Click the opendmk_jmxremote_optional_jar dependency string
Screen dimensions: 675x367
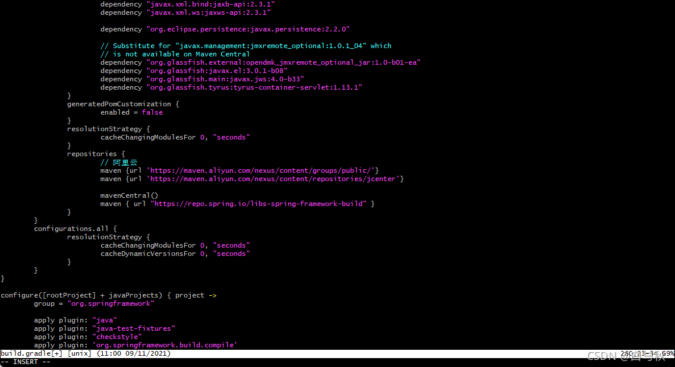(283, 62)
